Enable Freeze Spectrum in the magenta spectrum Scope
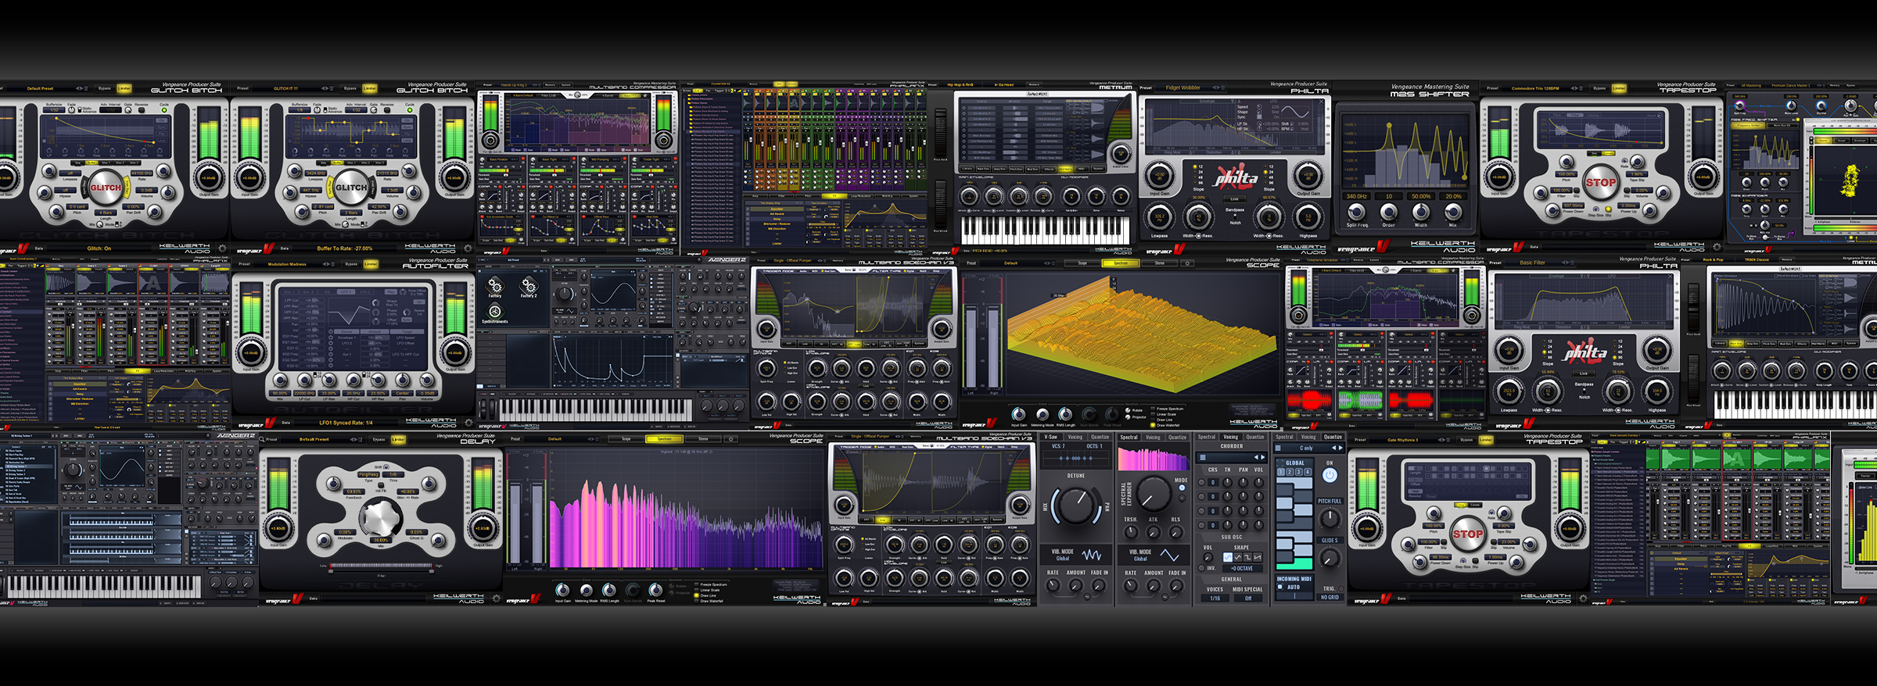Image resolution: width=1877 pixels, height=686 pixels. point(697,584)
